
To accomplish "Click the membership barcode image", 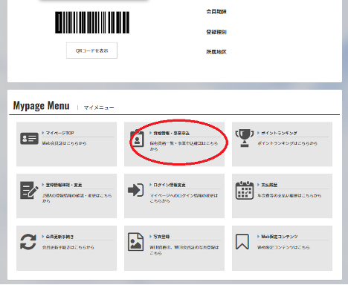I will coord(92,22).
